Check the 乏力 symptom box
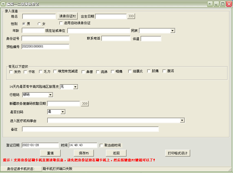This screenshot has width=233, height=173. click(x=41, y=72)
